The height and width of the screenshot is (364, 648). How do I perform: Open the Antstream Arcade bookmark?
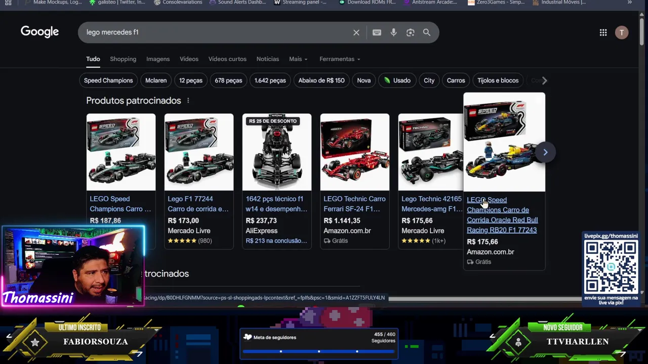tap(430, 3)
